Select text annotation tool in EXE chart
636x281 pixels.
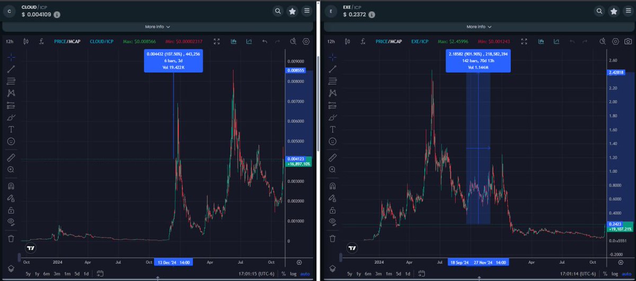click(333, 129)
